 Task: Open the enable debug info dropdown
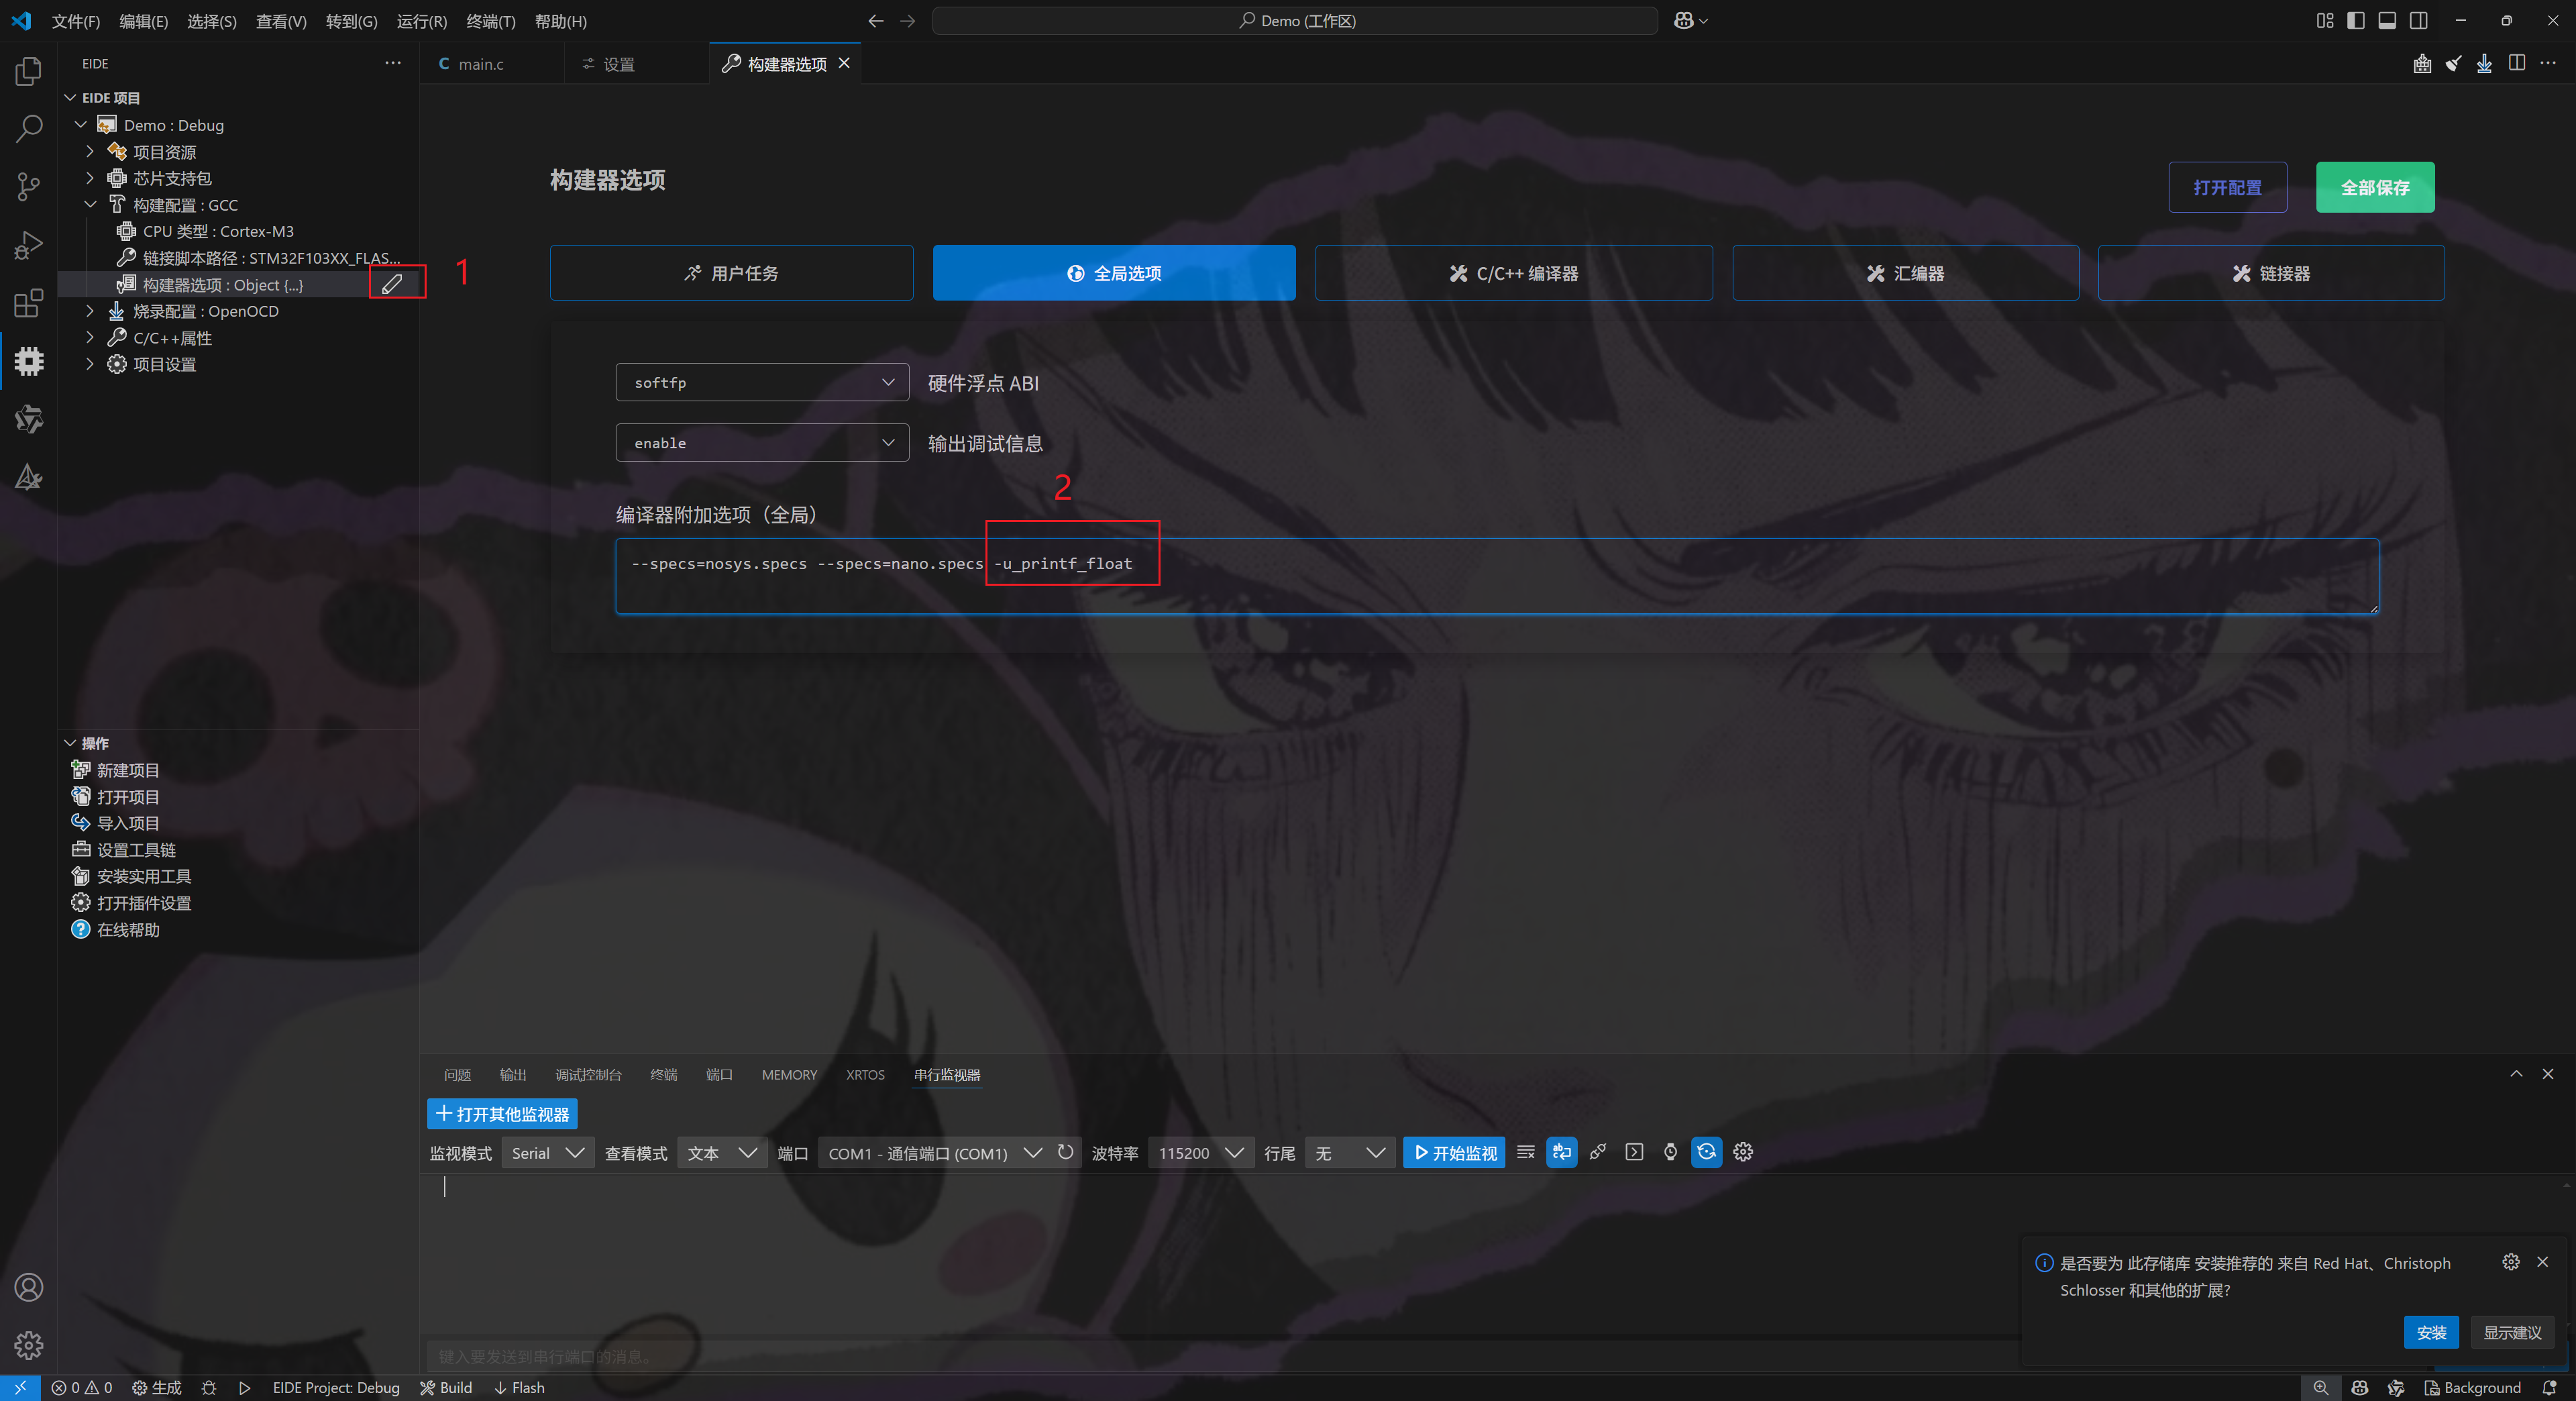[x=762, y=443]
